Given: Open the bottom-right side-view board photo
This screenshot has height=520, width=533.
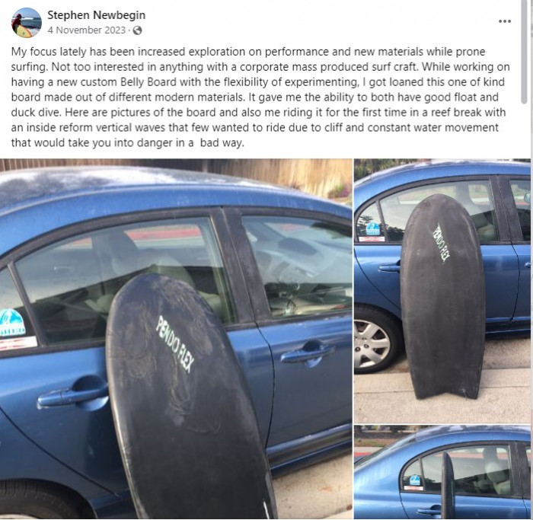Looking at the screenshot, I should click(442, 472).
